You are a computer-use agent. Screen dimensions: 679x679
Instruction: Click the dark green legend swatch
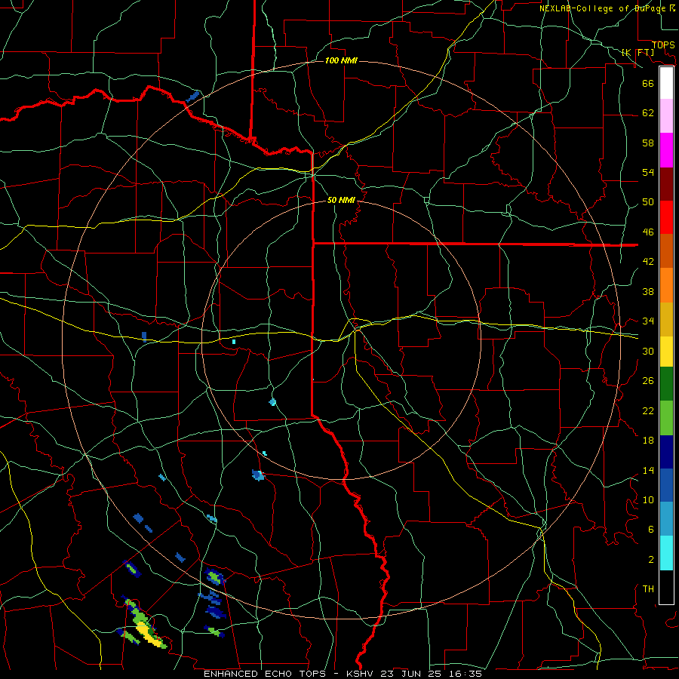tap(666, 384)
